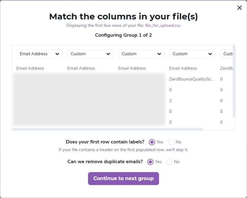This screenshot has width=247, height=198.
Task: Click the score value 2 in the fourth column
Action: (x=170, y=101)
